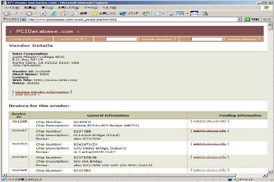The image size is (274, 182).
Task: Launch the Messenger people icon
Action: [205, 13]
